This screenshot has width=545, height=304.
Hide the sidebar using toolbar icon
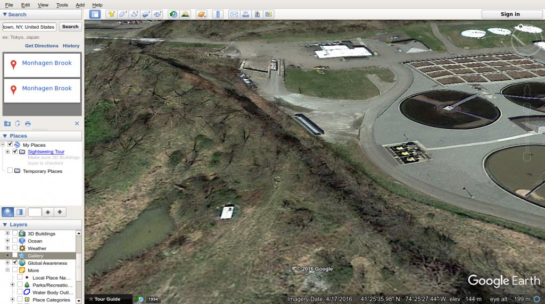pyautogui.click(x=95, y=14)
